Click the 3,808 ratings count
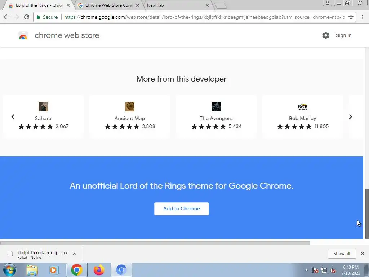Image resolution: width=369 pixels, height=277 pixels. pyautogui.click(x=148, y=126)
